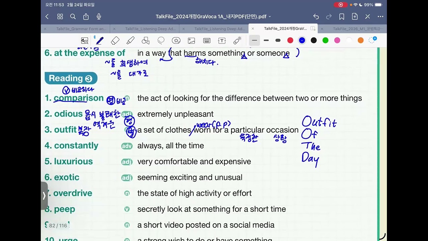Undo the last stroke
This screenshot has height=241, width=428.
(316, 16)
